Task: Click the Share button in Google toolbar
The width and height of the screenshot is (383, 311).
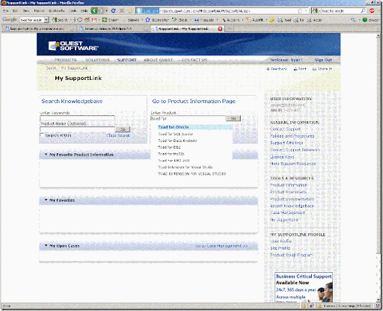Action: [x=110, y=19]
